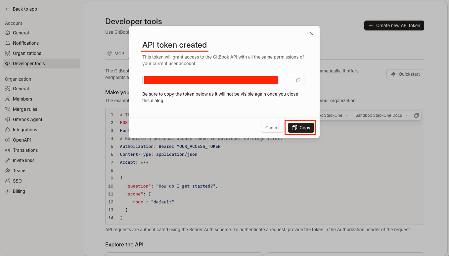Click the Copy button in dialog
The height and width of the screenshot is (256, 449).
click(301, 128)
